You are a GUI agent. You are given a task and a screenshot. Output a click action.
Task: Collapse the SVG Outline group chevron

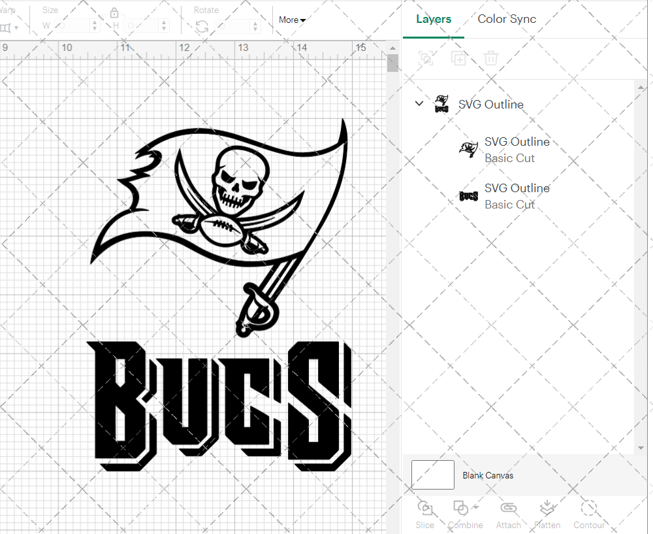[x=419, y=104]
